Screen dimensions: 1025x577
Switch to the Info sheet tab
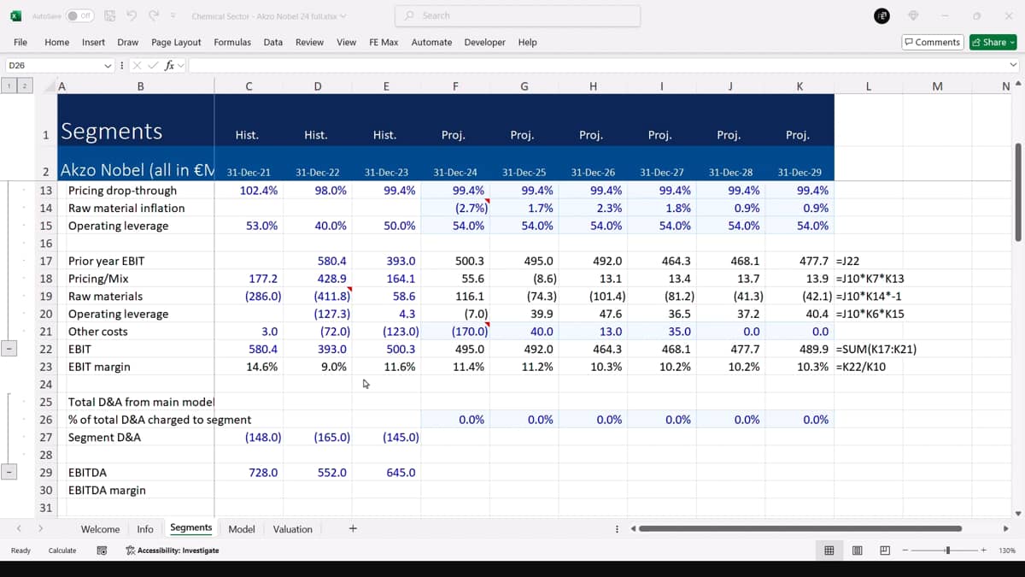pyautogui.click(x=145, y=529)
